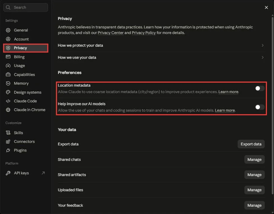Manage Uploaded files
The width and height of the screenshot is (274, 214).
click(254, 190)
